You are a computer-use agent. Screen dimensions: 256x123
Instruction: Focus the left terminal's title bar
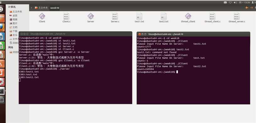click(75, 34)
